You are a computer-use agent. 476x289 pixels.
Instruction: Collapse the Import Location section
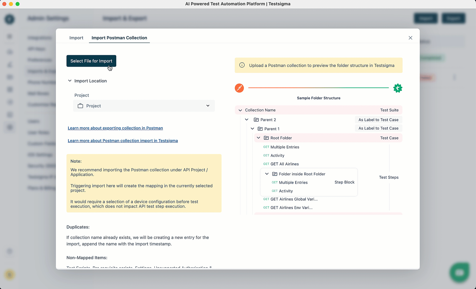point(70,81)
